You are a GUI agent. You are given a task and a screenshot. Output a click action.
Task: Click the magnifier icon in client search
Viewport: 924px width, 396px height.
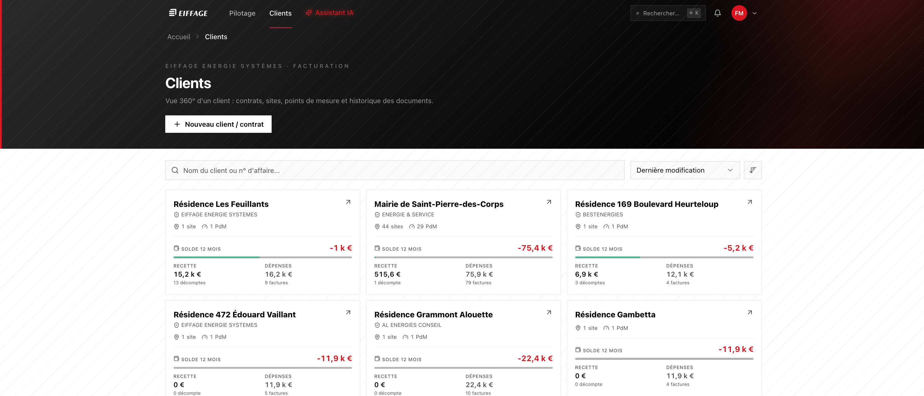[175, 170]
